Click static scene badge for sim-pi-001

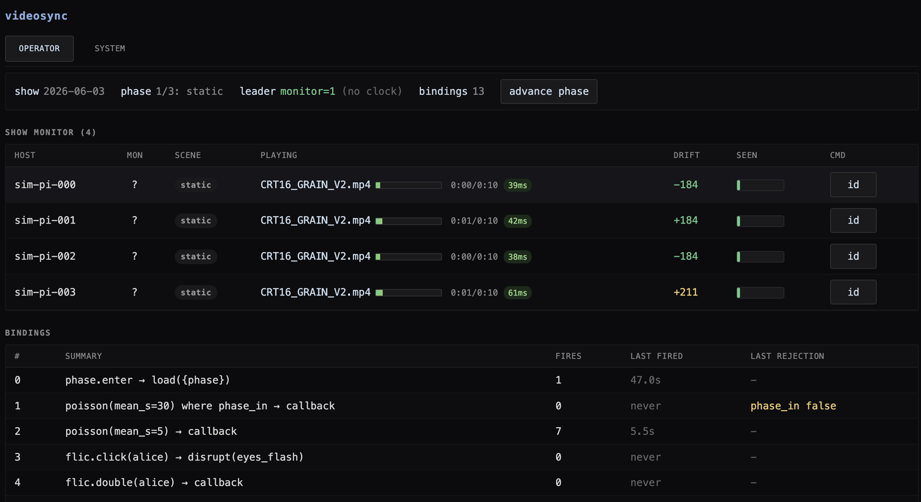196,221
